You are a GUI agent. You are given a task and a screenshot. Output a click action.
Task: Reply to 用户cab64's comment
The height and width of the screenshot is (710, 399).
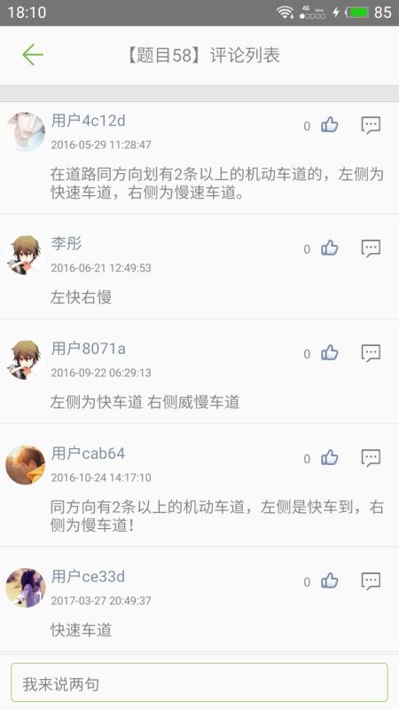click(x=371, y=458)
